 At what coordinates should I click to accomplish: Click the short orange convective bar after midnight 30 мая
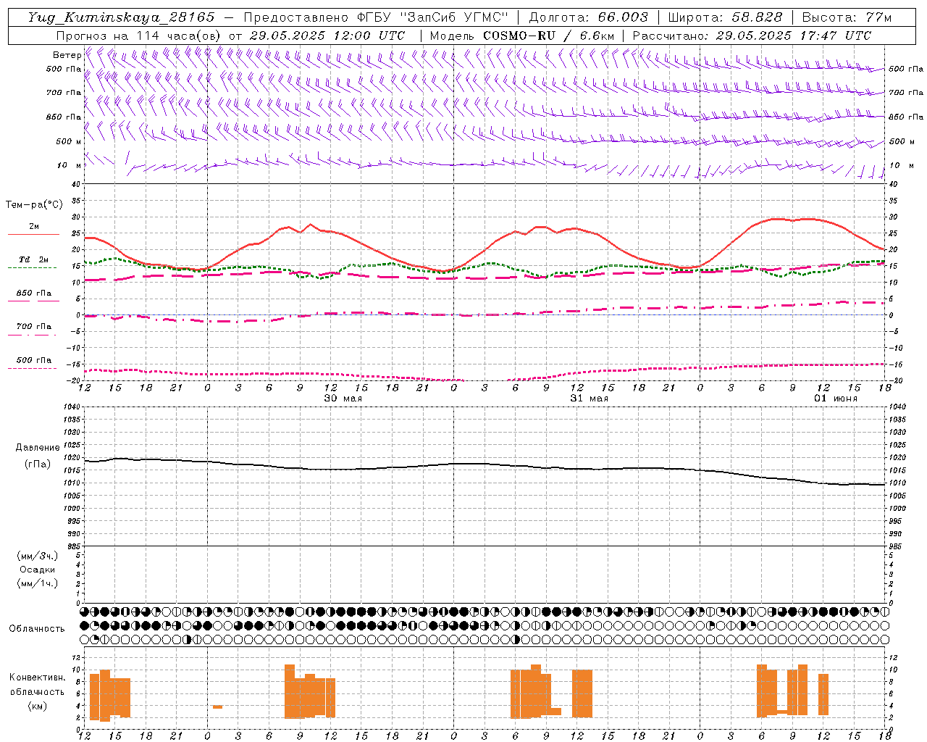(x=217, y=706)
